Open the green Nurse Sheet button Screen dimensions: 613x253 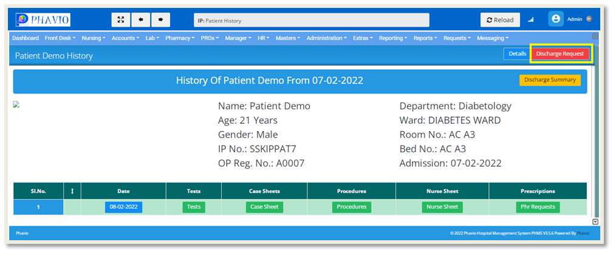click(x=442, y=207)
